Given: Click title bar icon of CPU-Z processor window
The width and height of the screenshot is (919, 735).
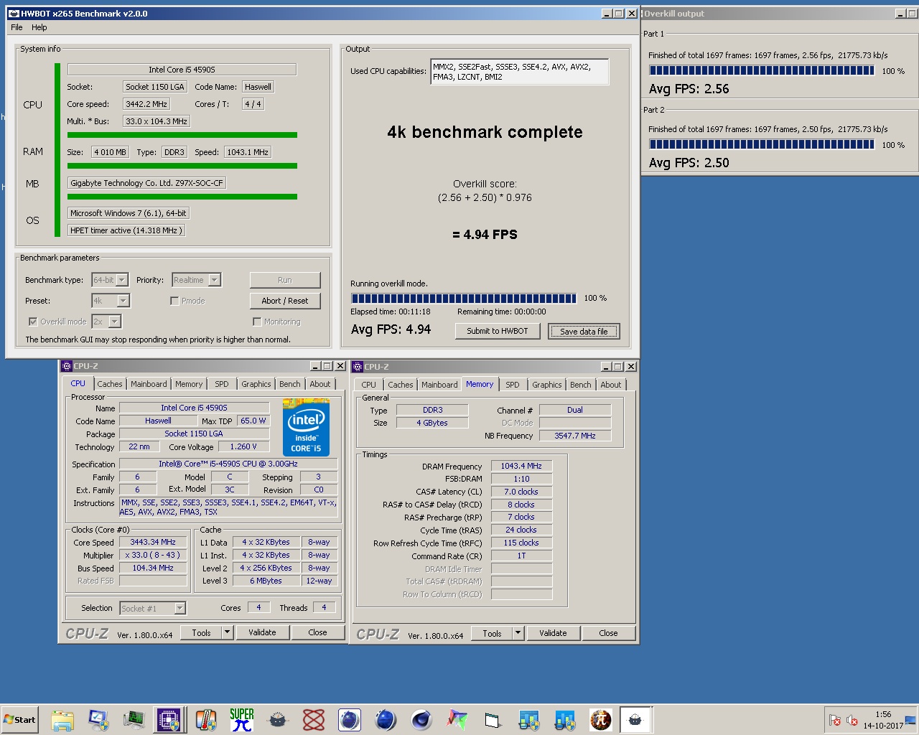Looking at the screenshot, I should (67, 366).
